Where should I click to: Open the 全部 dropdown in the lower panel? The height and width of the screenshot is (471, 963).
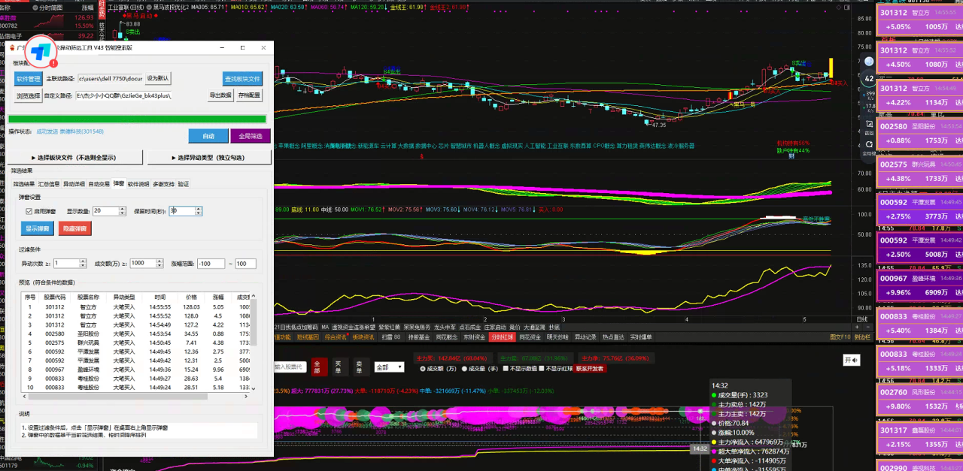(389, 367)
